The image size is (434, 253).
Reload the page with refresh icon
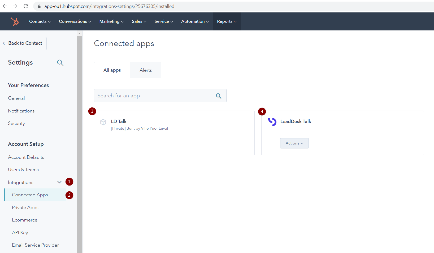tap(26, 6)
